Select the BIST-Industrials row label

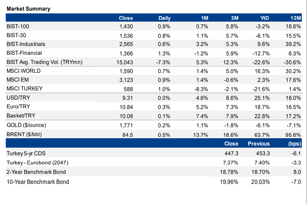tap(26, 44)
